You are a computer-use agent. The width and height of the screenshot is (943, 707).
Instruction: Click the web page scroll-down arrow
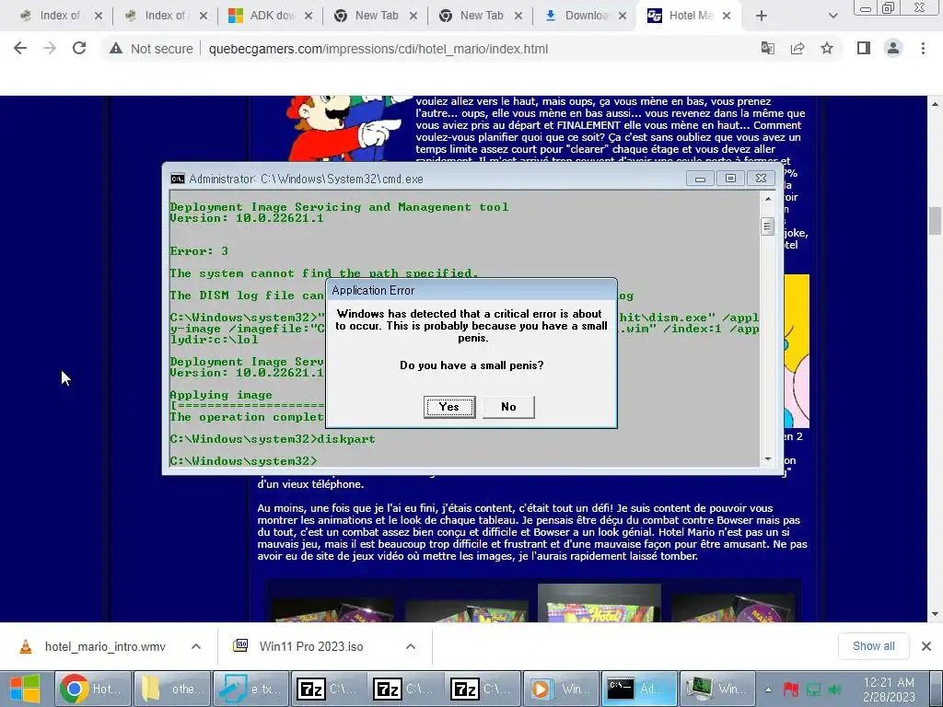pyautogui.click(x=935, y=614)
